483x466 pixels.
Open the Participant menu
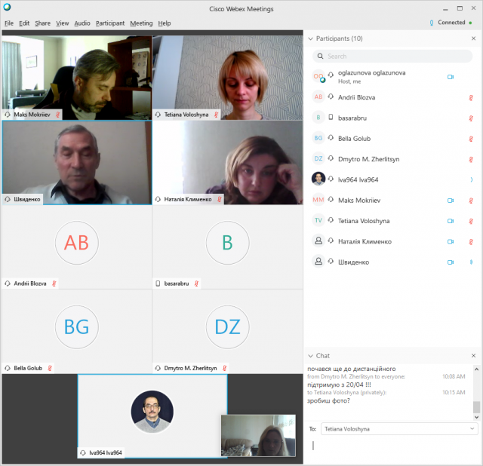click(110, 23)
